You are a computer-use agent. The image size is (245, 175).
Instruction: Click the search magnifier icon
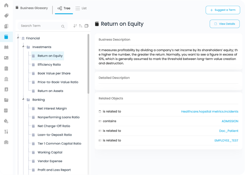point(63,26)
